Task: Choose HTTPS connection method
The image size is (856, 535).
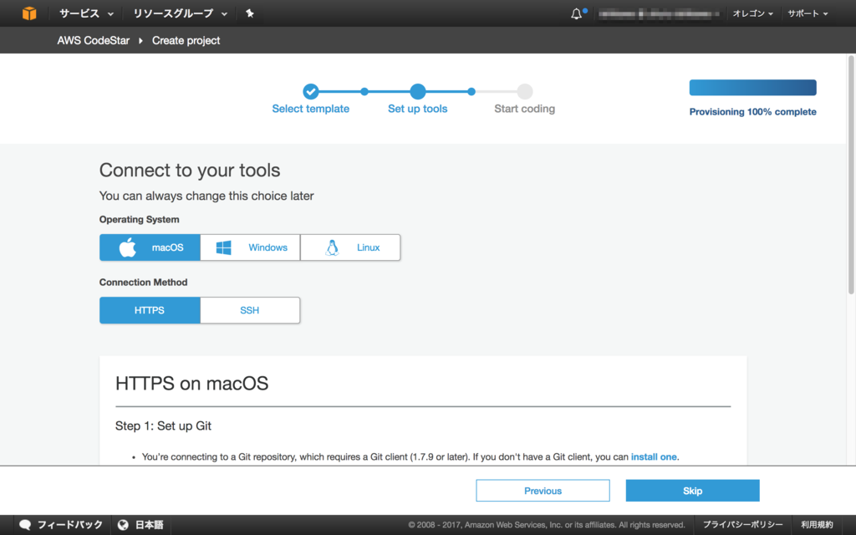Action: [x=150, y=310]
